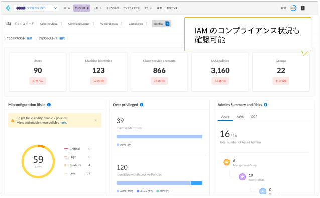This screenshot has width=320, height=198.
Task: Click the 58 at risk badge under IAM policies
Action: (x=220, y=81)
